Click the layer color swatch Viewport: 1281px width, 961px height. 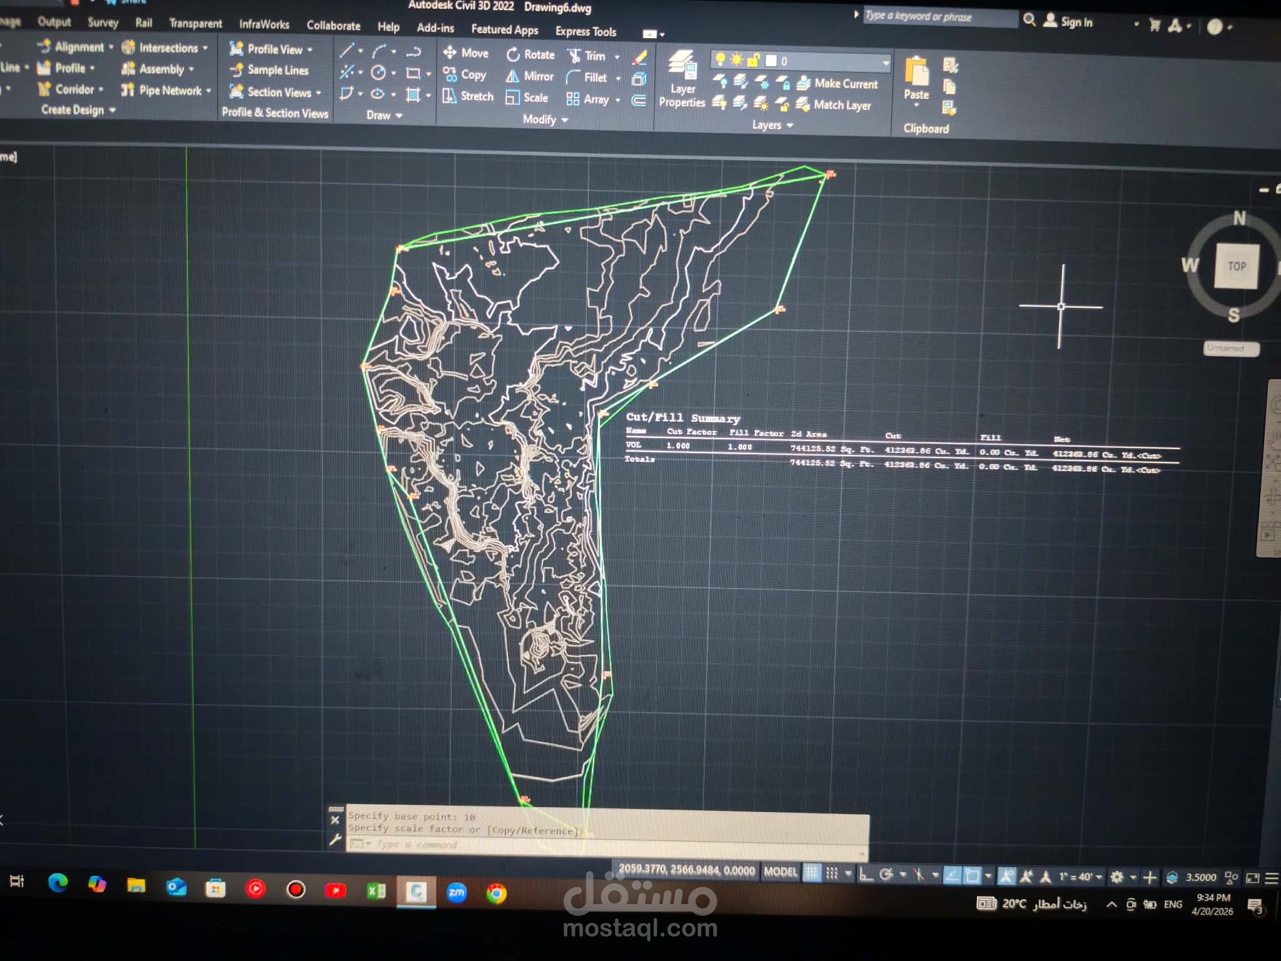coord(771,61)
